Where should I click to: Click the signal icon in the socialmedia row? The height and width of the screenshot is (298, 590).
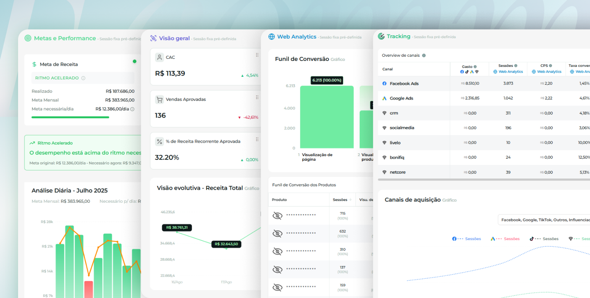[384, 128]
